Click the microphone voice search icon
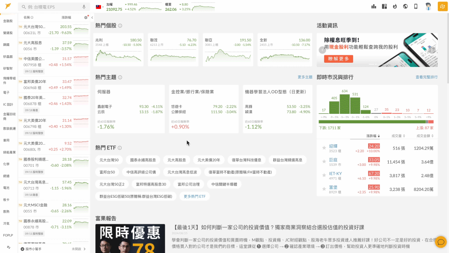This screenshot has height=253, width=449. tap(84, 7)
